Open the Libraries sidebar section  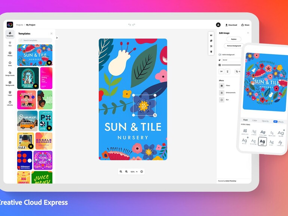point(10,103)
